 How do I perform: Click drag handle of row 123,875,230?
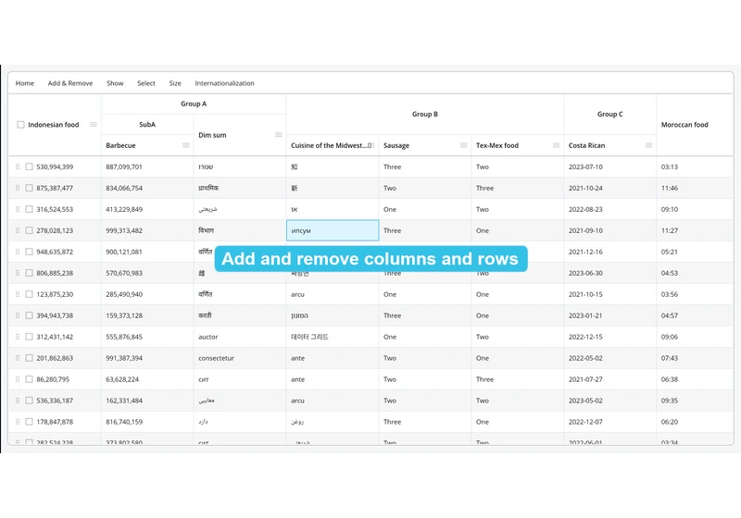tap(18, 294)
